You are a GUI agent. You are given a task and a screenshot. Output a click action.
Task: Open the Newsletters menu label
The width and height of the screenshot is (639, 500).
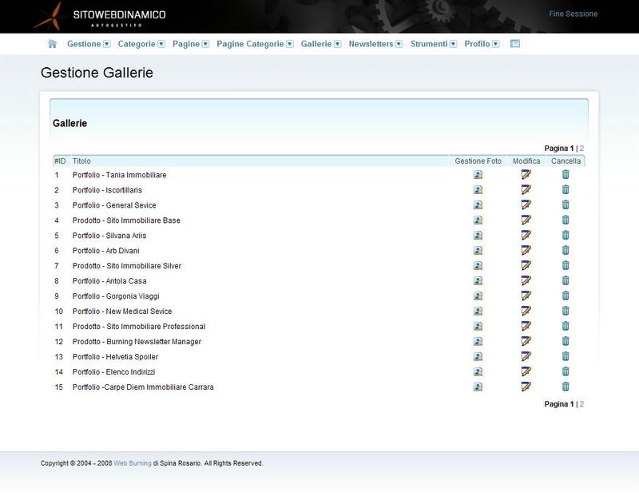point(371,44)
